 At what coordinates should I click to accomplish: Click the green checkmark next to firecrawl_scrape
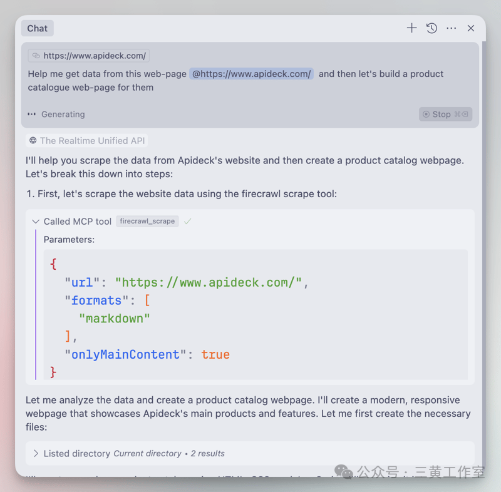(187, 221)
